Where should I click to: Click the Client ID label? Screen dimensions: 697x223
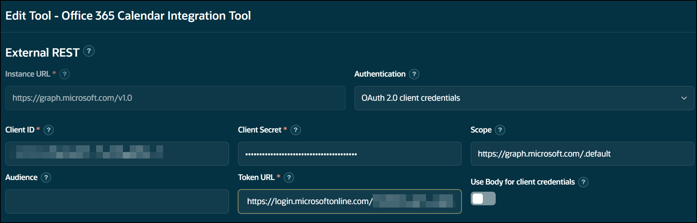(x=20, y=130)
